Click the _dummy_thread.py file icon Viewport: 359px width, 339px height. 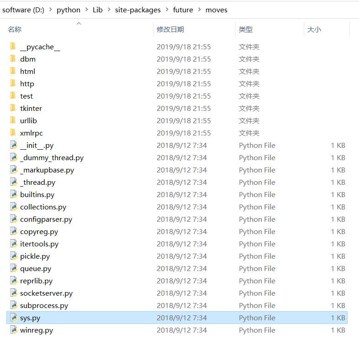click(x=14, y=157)
